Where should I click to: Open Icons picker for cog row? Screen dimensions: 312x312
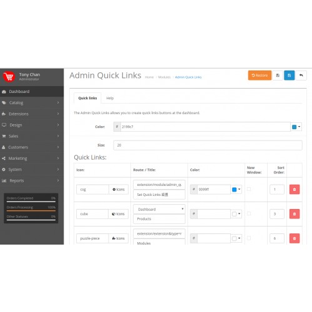pos(119,190)
